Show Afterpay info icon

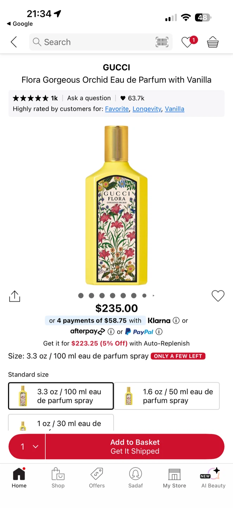111,332
